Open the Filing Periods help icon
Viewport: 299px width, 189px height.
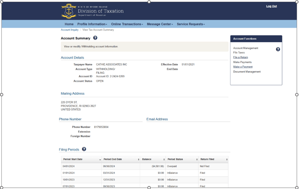[84, 149]
